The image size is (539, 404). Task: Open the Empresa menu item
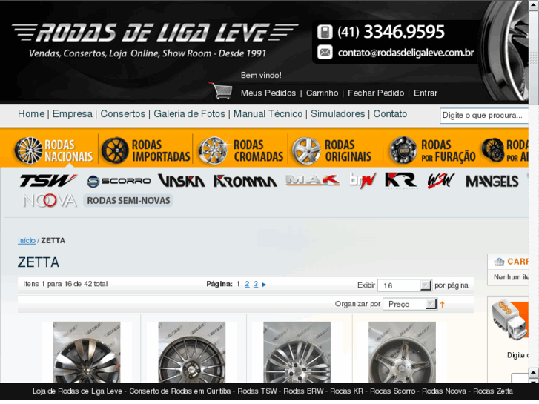[x=73, y=114]
